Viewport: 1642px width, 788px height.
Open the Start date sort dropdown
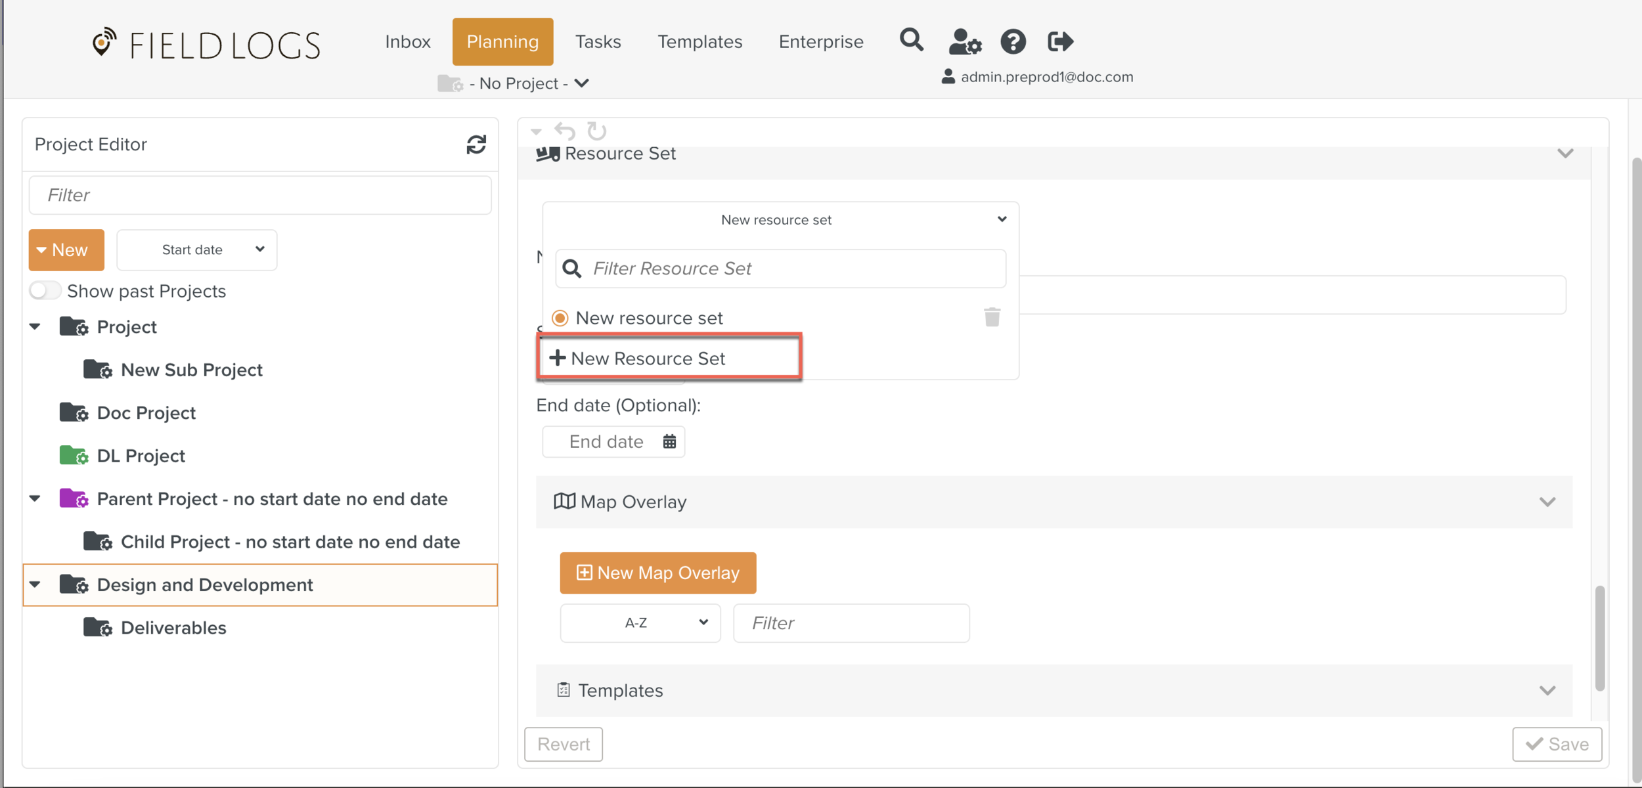pos(196,250)
